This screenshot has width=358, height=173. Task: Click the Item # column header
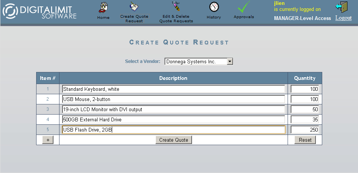(x=48, y=78)
